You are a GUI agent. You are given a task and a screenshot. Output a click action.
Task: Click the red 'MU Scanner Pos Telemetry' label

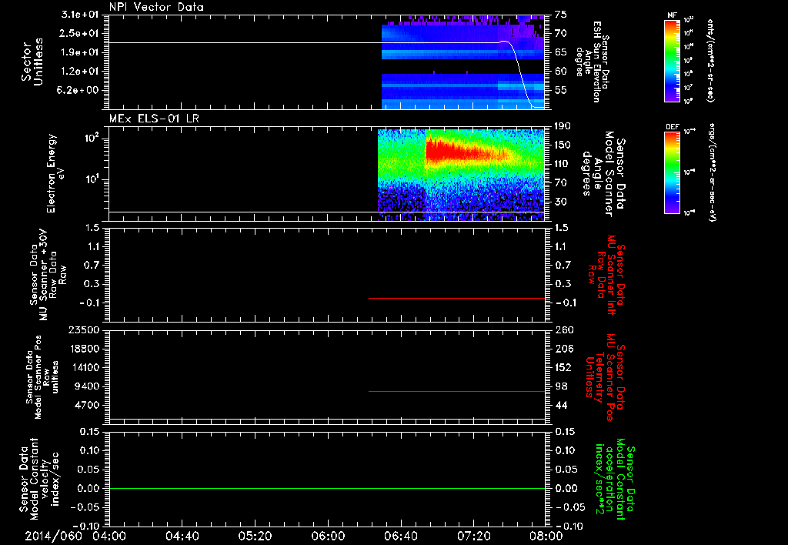[x=605, y=377]
